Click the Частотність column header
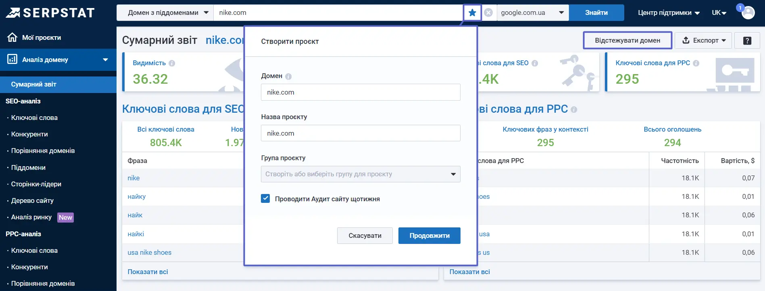The width and height of the screenshot is (765, 291). point(680,161)
